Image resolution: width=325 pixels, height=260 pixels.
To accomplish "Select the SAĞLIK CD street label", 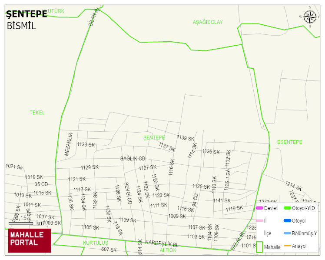I will 133,159.
